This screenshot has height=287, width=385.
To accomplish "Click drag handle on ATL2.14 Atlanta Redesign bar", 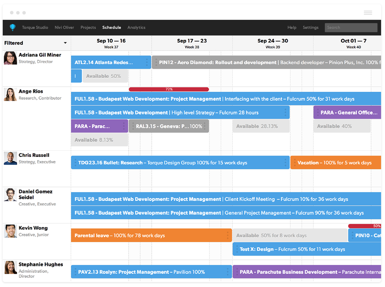I will point(147,62).
